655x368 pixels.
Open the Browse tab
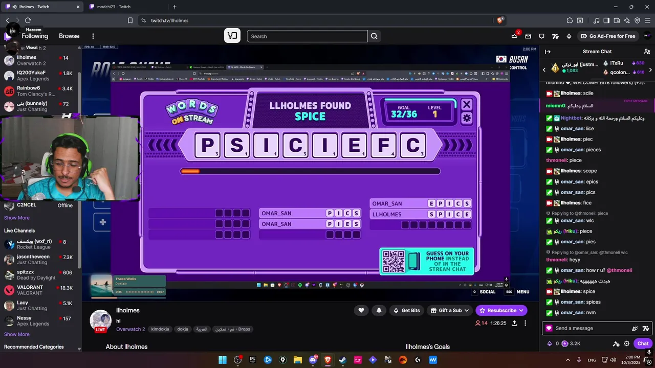[69, 36]
